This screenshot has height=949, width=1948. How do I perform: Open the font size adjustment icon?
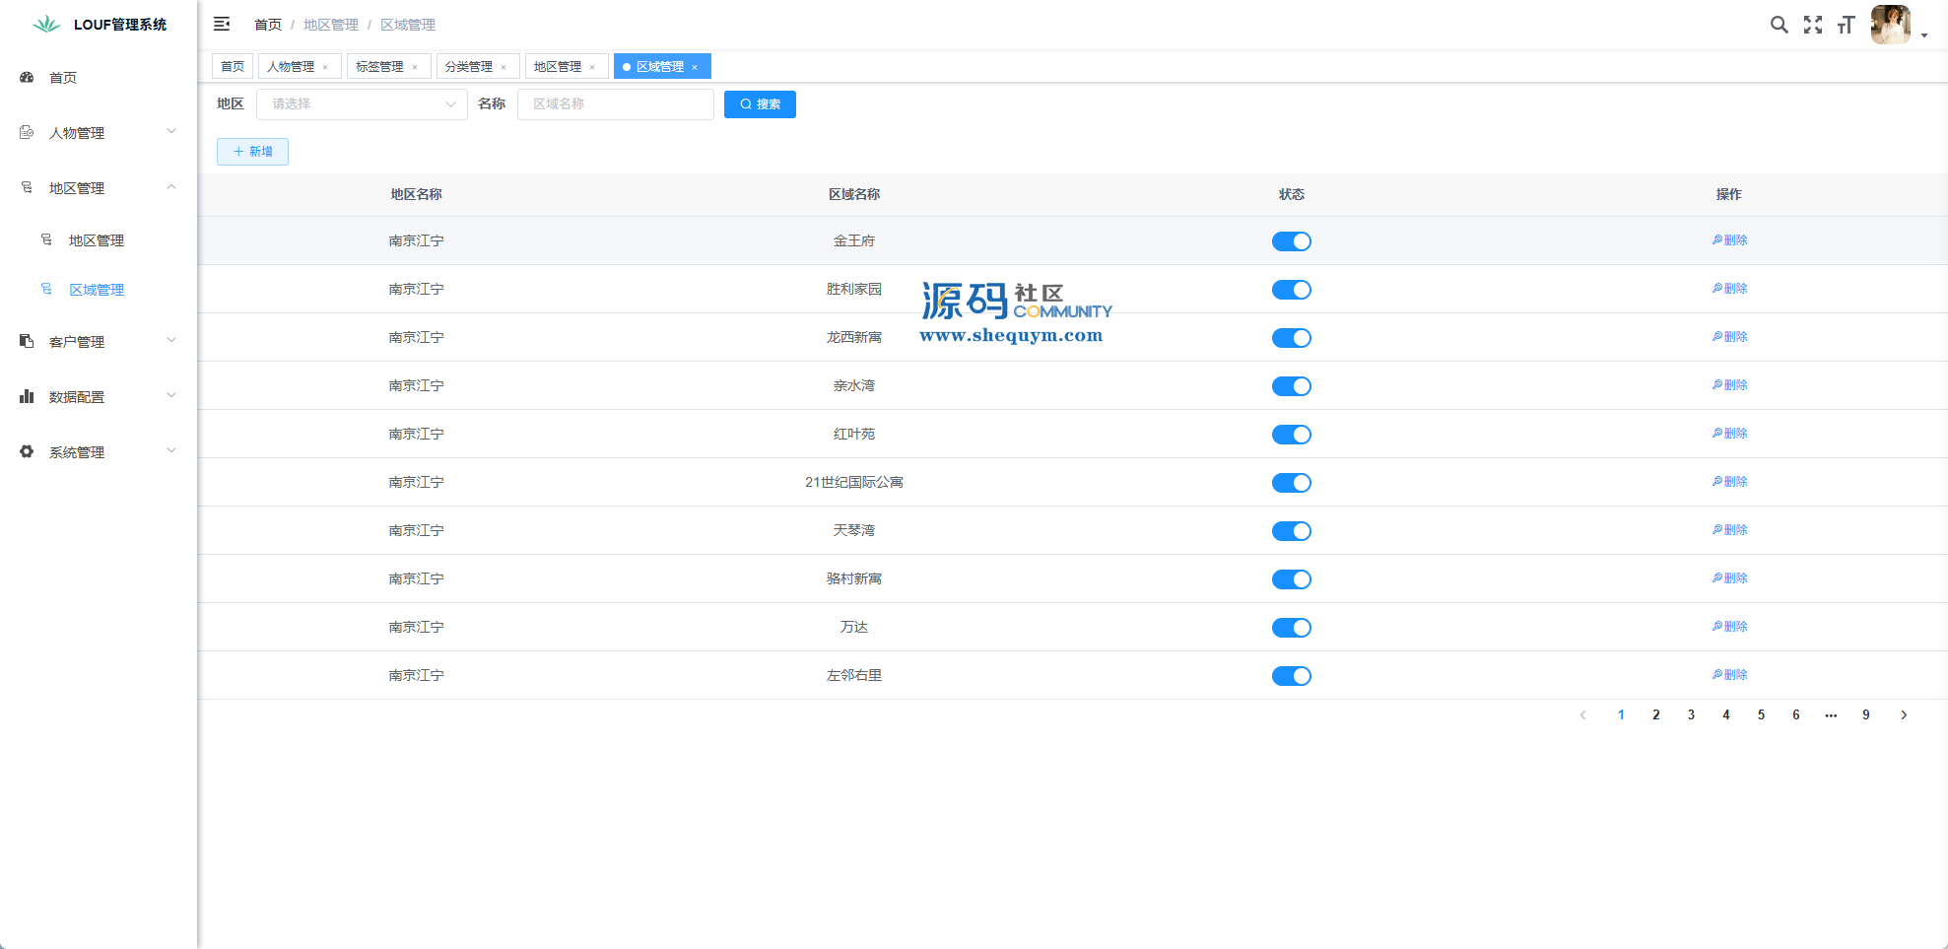pyautogui.click(x=1846, y=25)
